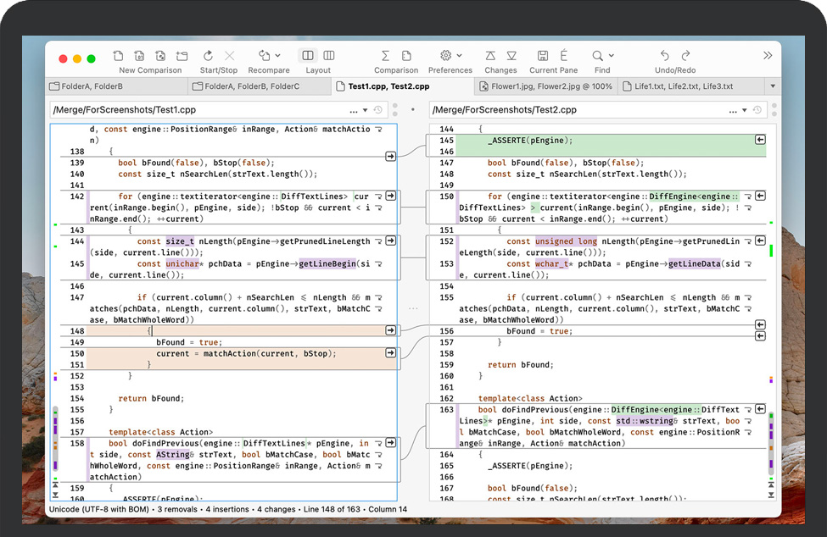
Task: Click the ellipsis browse button for Test1.cpp path
Action: (x=353, y=110)
